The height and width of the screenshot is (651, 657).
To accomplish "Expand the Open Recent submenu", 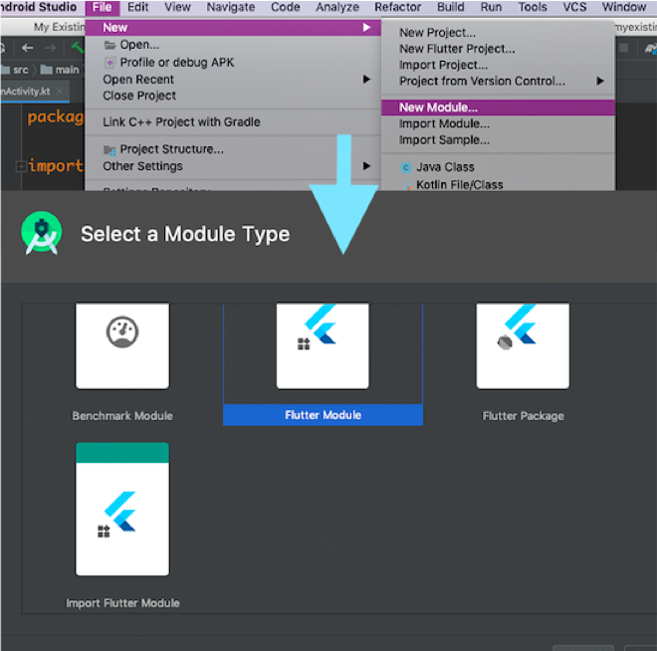I will pyautogui.click(x=366, y=80).
